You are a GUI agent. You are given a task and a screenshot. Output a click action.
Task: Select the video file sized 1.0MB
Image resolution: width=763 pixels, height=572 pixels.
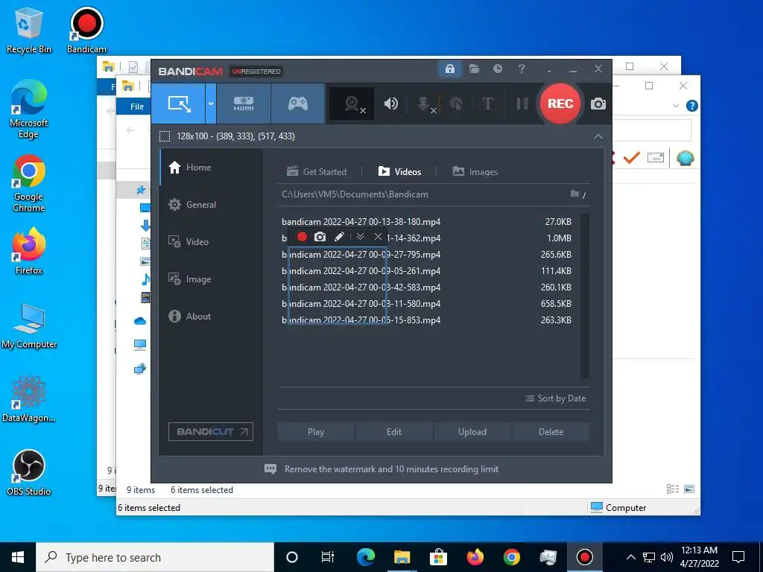tap(426, 238)
